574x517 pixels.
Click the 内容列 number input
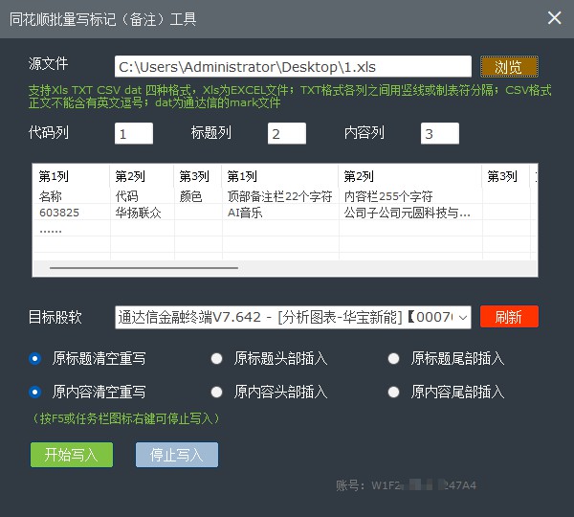tap(439, 134)
